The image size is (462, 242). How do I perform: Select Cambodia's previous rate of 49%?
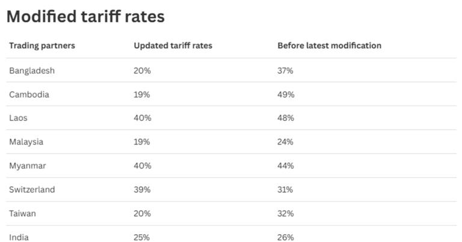click(x=286, y=95)
